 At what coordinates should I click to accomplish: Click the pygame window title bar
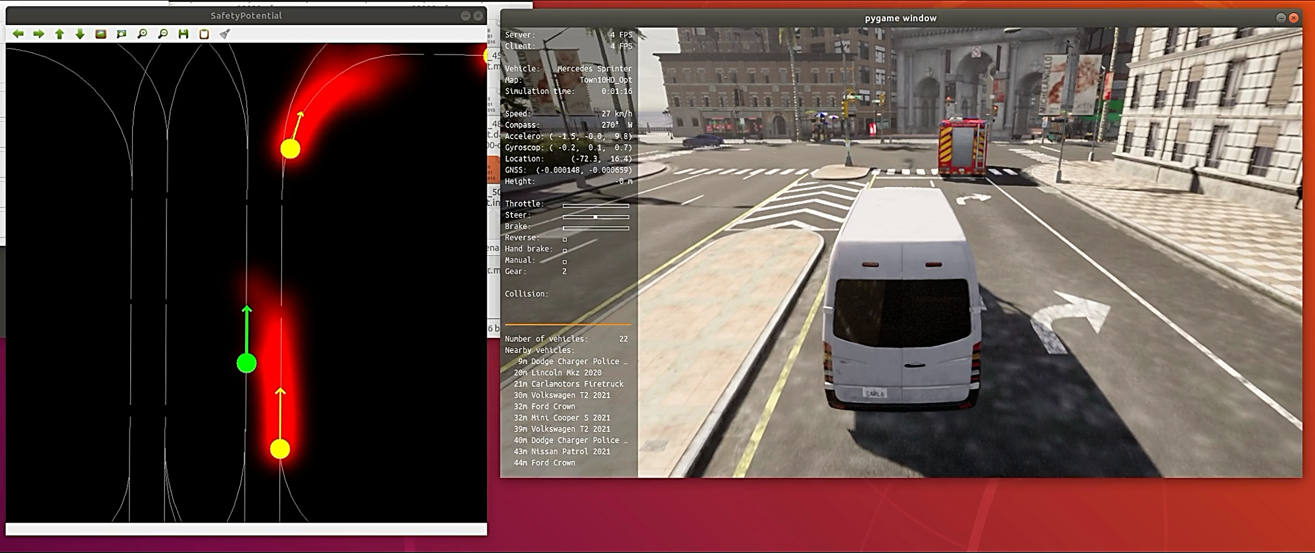[x=901, y=18]
